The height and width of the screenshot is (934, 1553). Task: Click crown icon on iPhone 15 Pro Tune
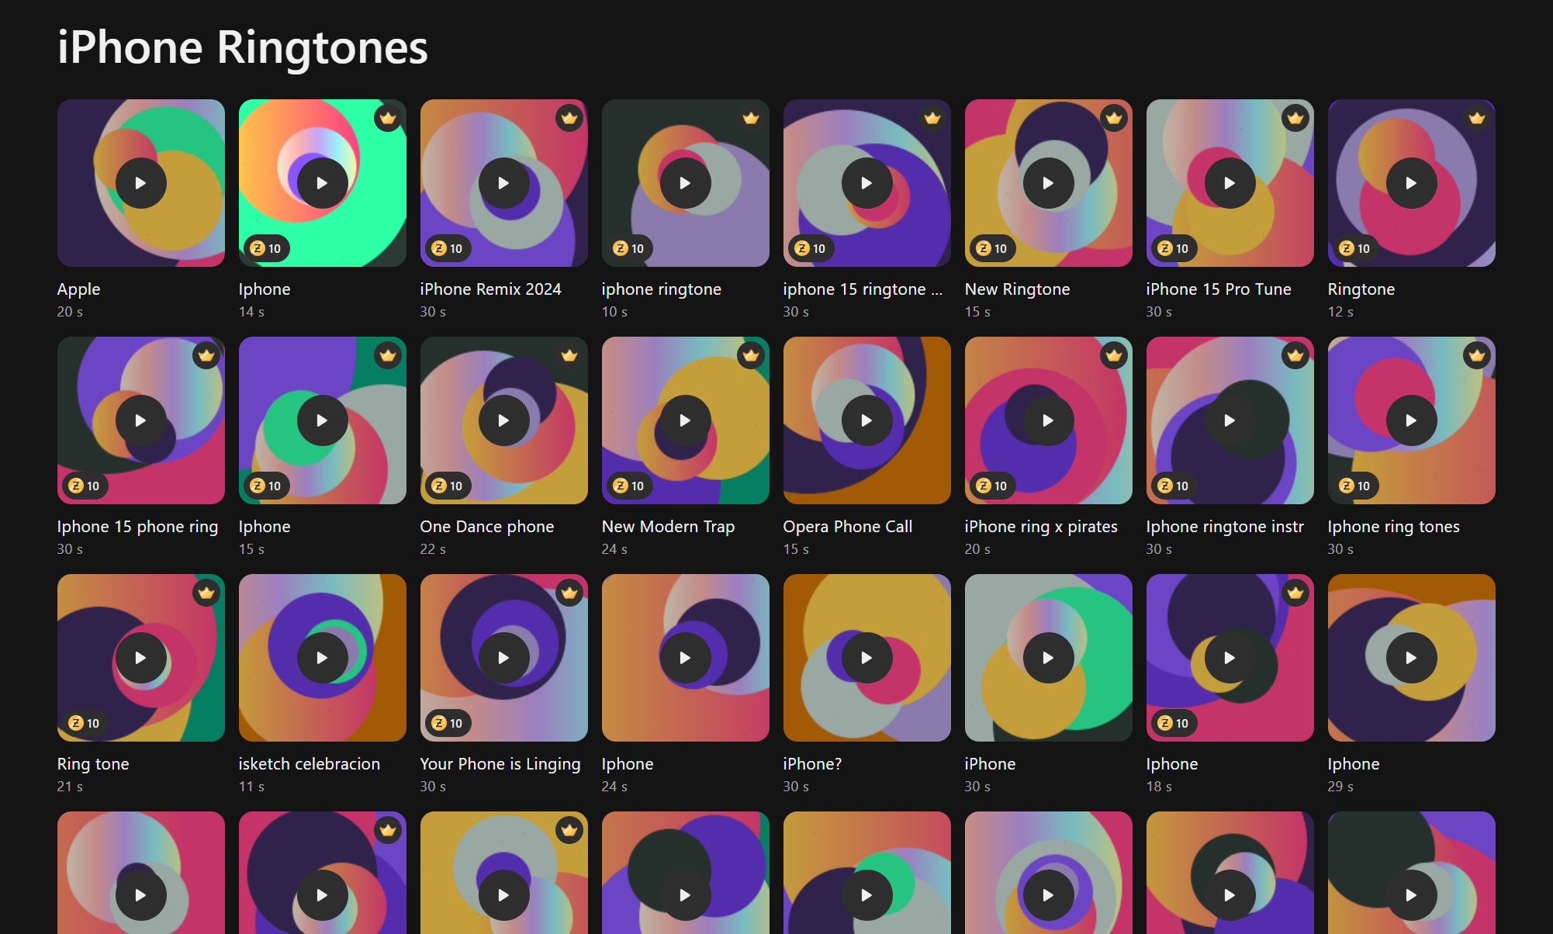click(1295, 118)
